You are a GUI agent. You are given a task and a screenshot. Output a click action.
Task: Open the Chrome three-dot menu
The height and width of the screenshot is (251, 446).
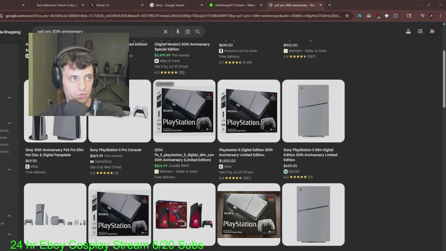tap(440, 16)
